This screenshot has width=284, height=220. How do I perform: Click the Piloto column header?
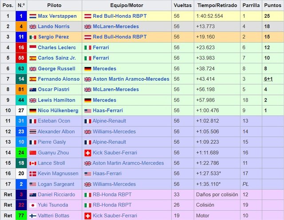[54, 5]
